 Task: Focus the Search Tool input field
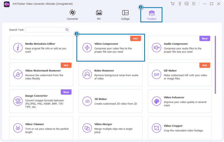pos(47,30)
